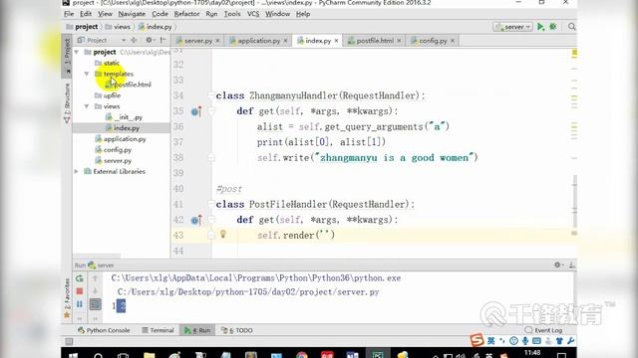Viewport: 638px width, 358px height.
Task: Hide the Project panel with pin icon
Action: 163,40
